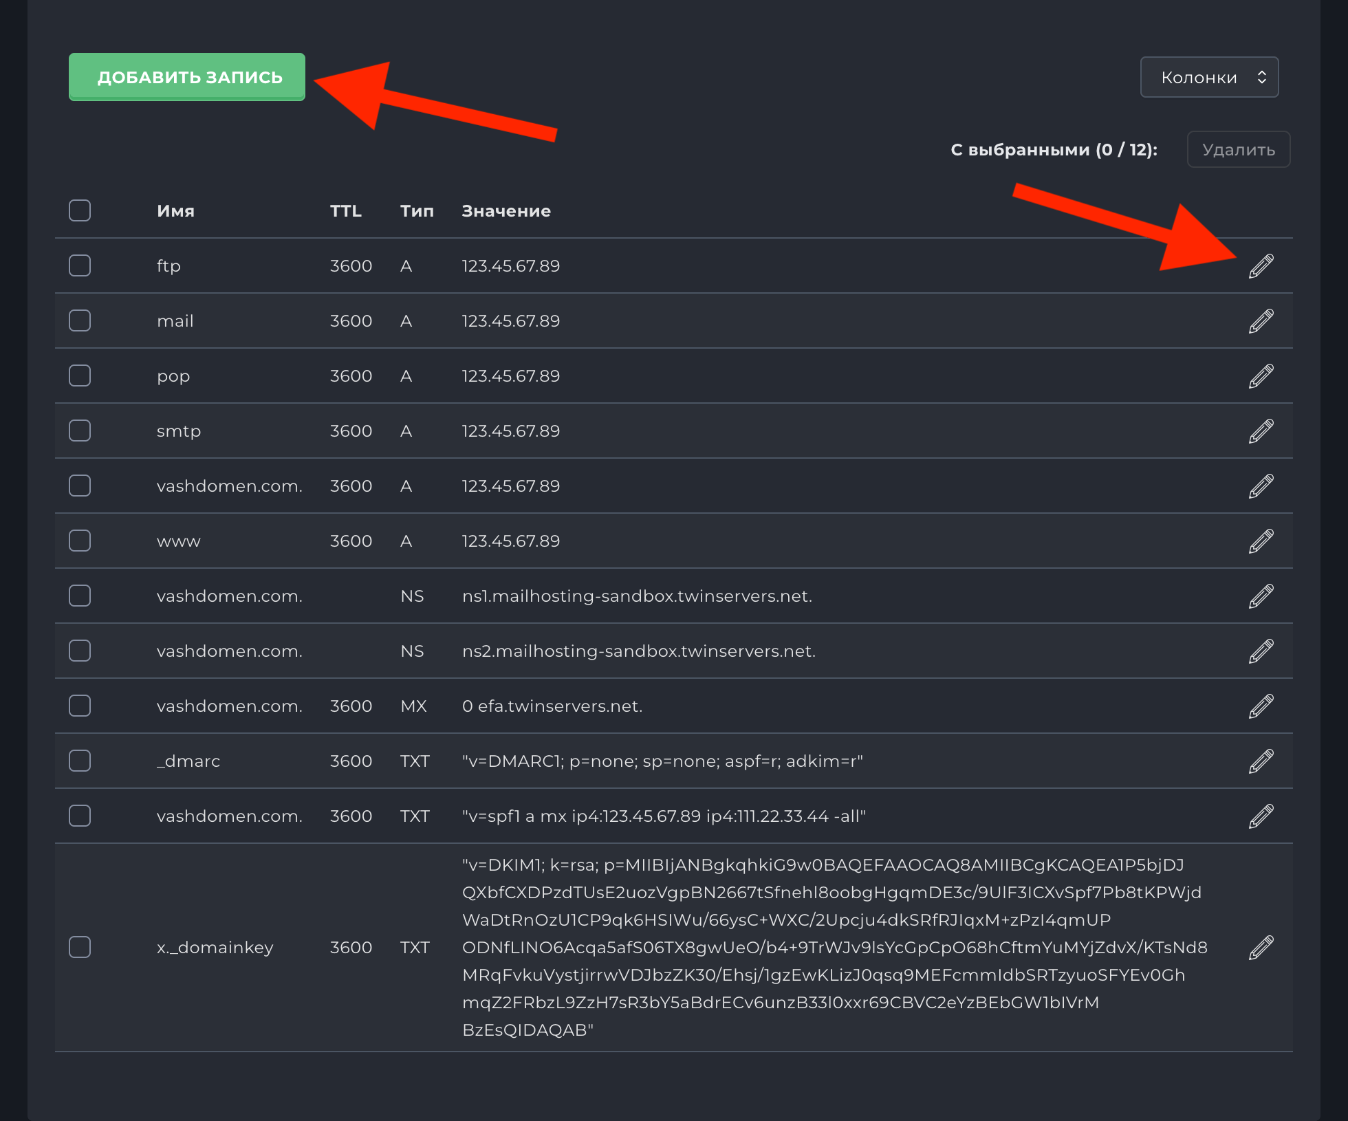The width and height of the screenshot is (1348, 1121).
Task: Click the ftp name cell
Action: (168, 266)
